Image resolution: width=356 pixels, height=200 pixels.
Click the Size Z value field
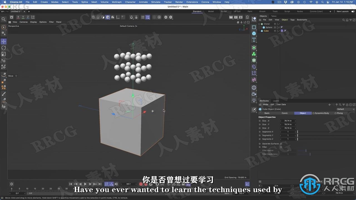[288, 128]
